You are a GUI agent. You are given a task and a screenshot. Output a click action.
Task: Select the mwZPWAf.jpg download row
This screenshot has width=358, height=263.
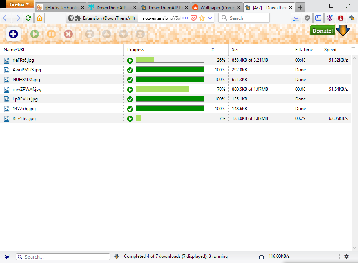click(x=176, y=89)
